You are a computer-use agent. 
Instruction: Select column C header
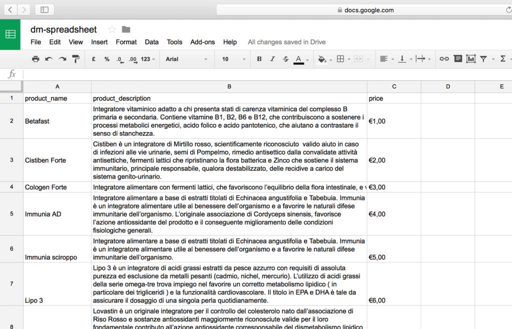click(394, 86)
